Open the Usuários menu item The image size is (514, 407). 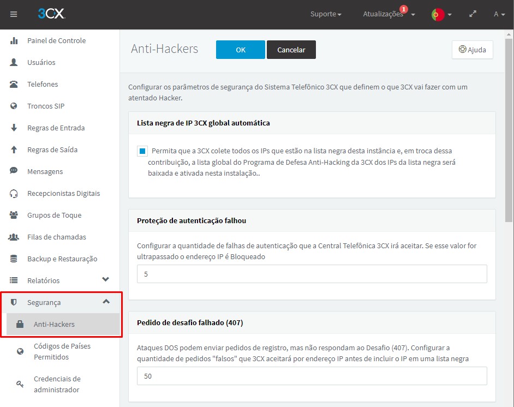point(41,62)
